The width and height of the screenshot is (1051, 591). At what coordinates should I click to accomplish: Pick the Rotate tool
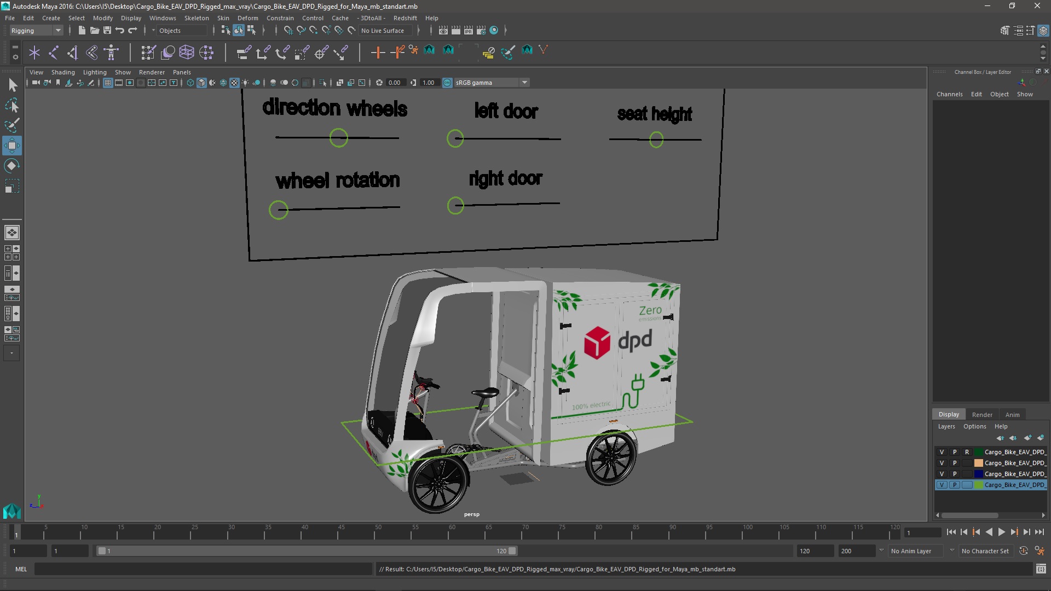(x=12, y=166)
